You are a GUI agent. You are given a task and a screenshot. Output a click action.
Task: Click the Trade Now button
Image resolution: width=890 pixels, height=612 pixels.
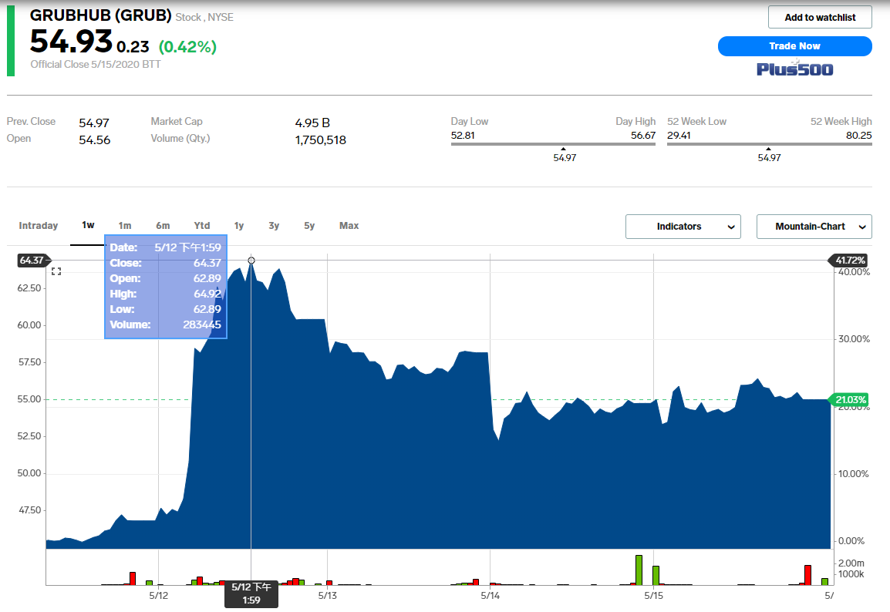click(794, 46)
